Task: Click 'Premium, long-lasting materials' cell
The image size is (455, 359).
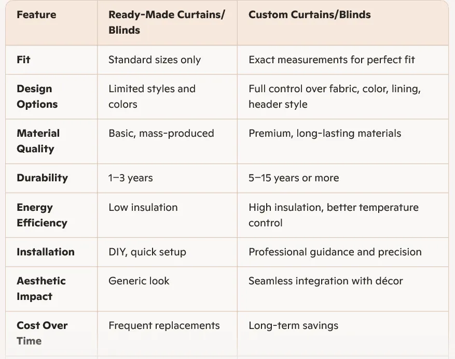Action: coord(324,133)
